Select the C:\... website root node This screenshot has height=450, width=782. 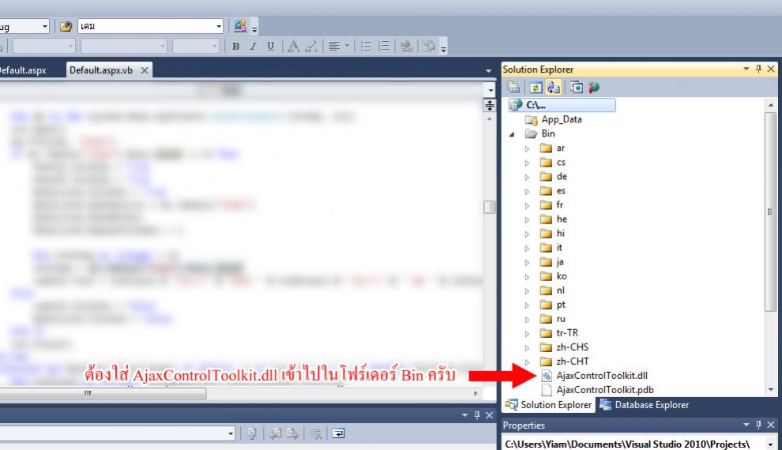click(x=562, y=105)
